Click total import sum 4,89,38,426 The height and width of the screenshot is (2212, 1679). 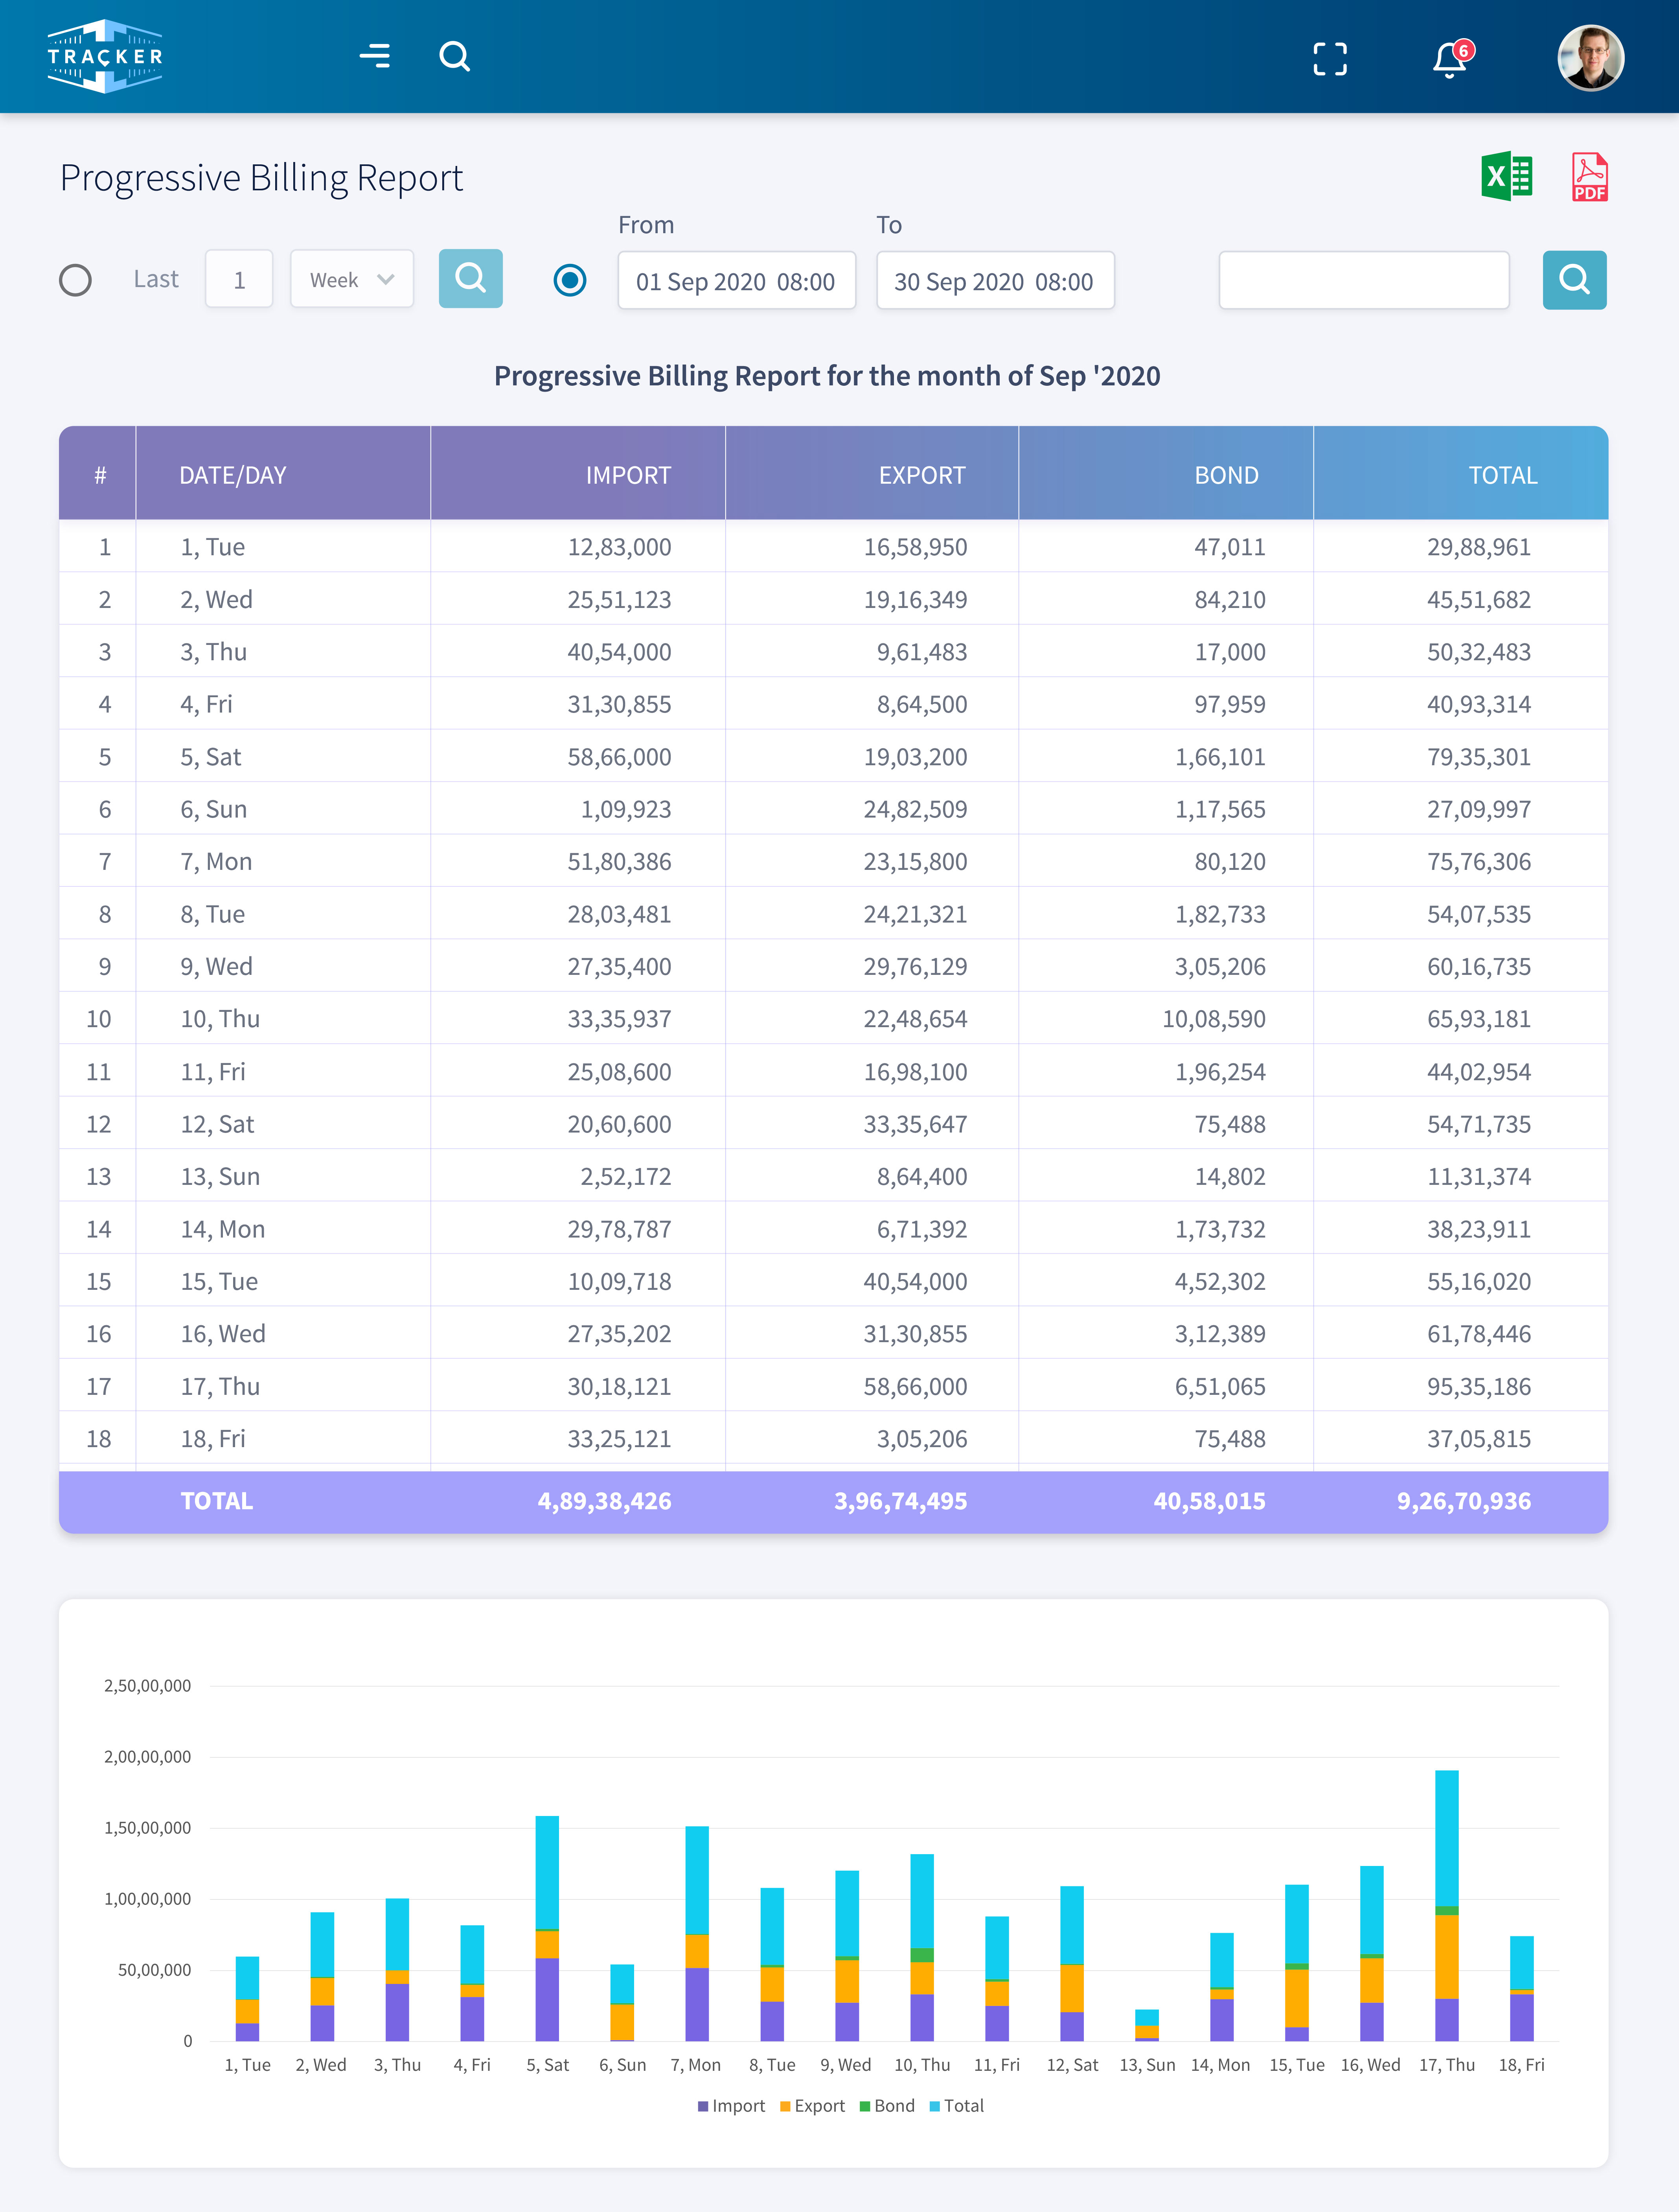click(x=604, y=1501)
